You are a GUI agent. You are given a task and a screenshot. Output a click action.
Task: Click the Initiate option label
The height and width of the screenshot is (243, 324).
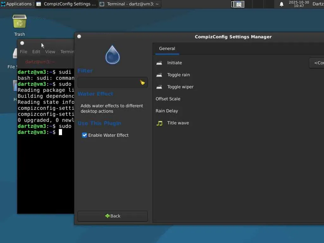coord(175,63)
